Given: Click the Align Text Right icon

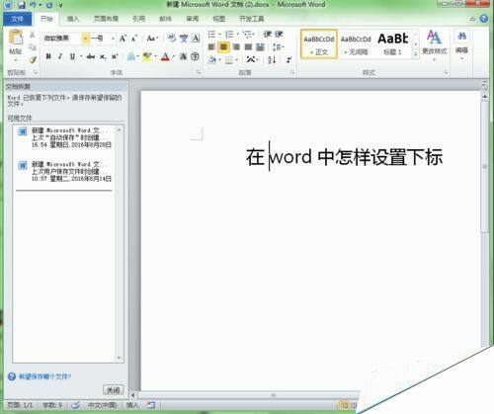Looking at the screenshot, I should coord(236,47).
